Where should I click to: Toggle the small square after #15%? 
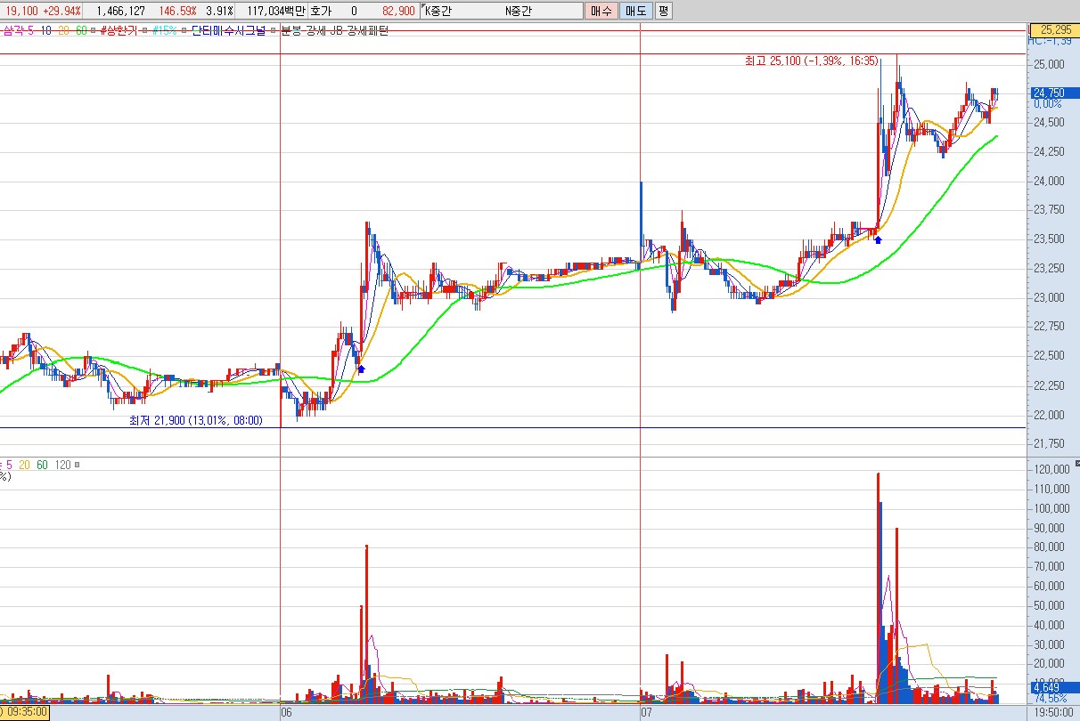184,31
